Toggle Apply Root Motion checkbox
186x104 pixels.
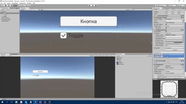pos(166,70)
